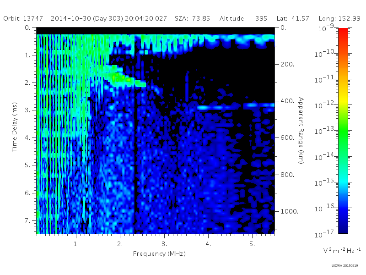
Task: Click the 5. tick on Time Delay axis
Action: pos(27,165)
